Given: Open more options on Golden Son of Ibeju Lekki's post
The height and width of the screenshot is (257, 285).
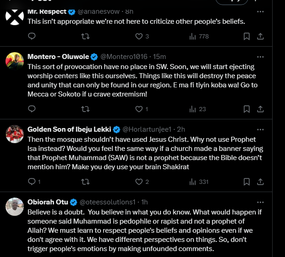Looking at the screenshot, I should (x=260, y=129).
